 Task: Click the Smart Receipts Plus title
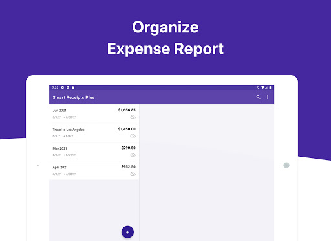tap(74, 97)
